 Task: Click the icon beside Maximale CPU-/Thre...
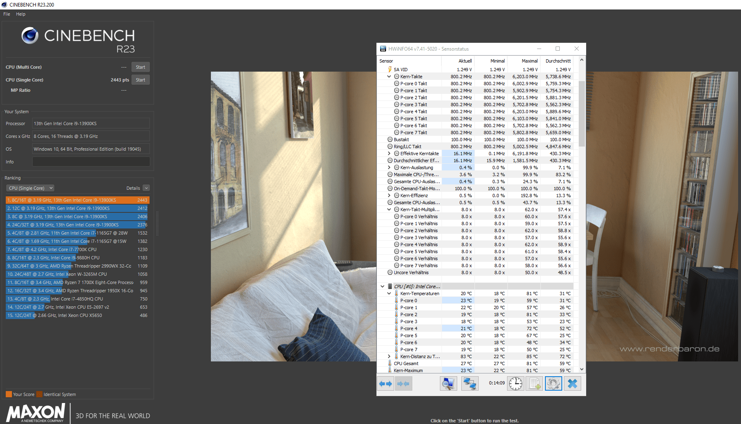(x=390, y=175)
